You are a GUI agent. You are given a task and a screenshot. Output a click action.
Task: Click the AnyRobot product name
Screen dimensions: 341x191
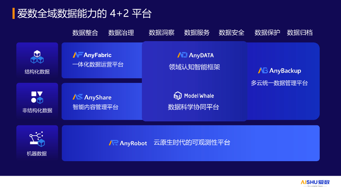pyautogui.click(x=133, y=143)
